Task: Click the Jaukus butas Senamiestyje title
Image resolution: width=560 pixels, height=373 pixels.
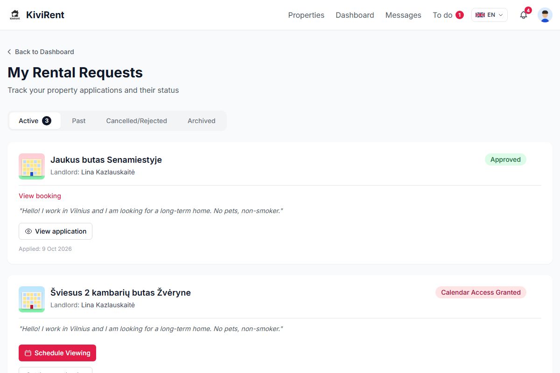Action: point(106,159)
